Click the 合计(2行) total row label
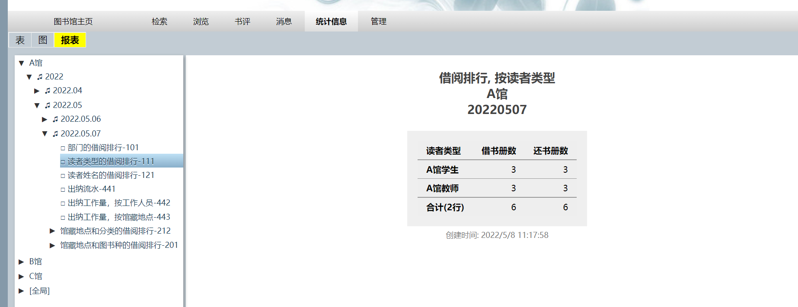This screenshot has width=798, height=307. click(445, 207)
